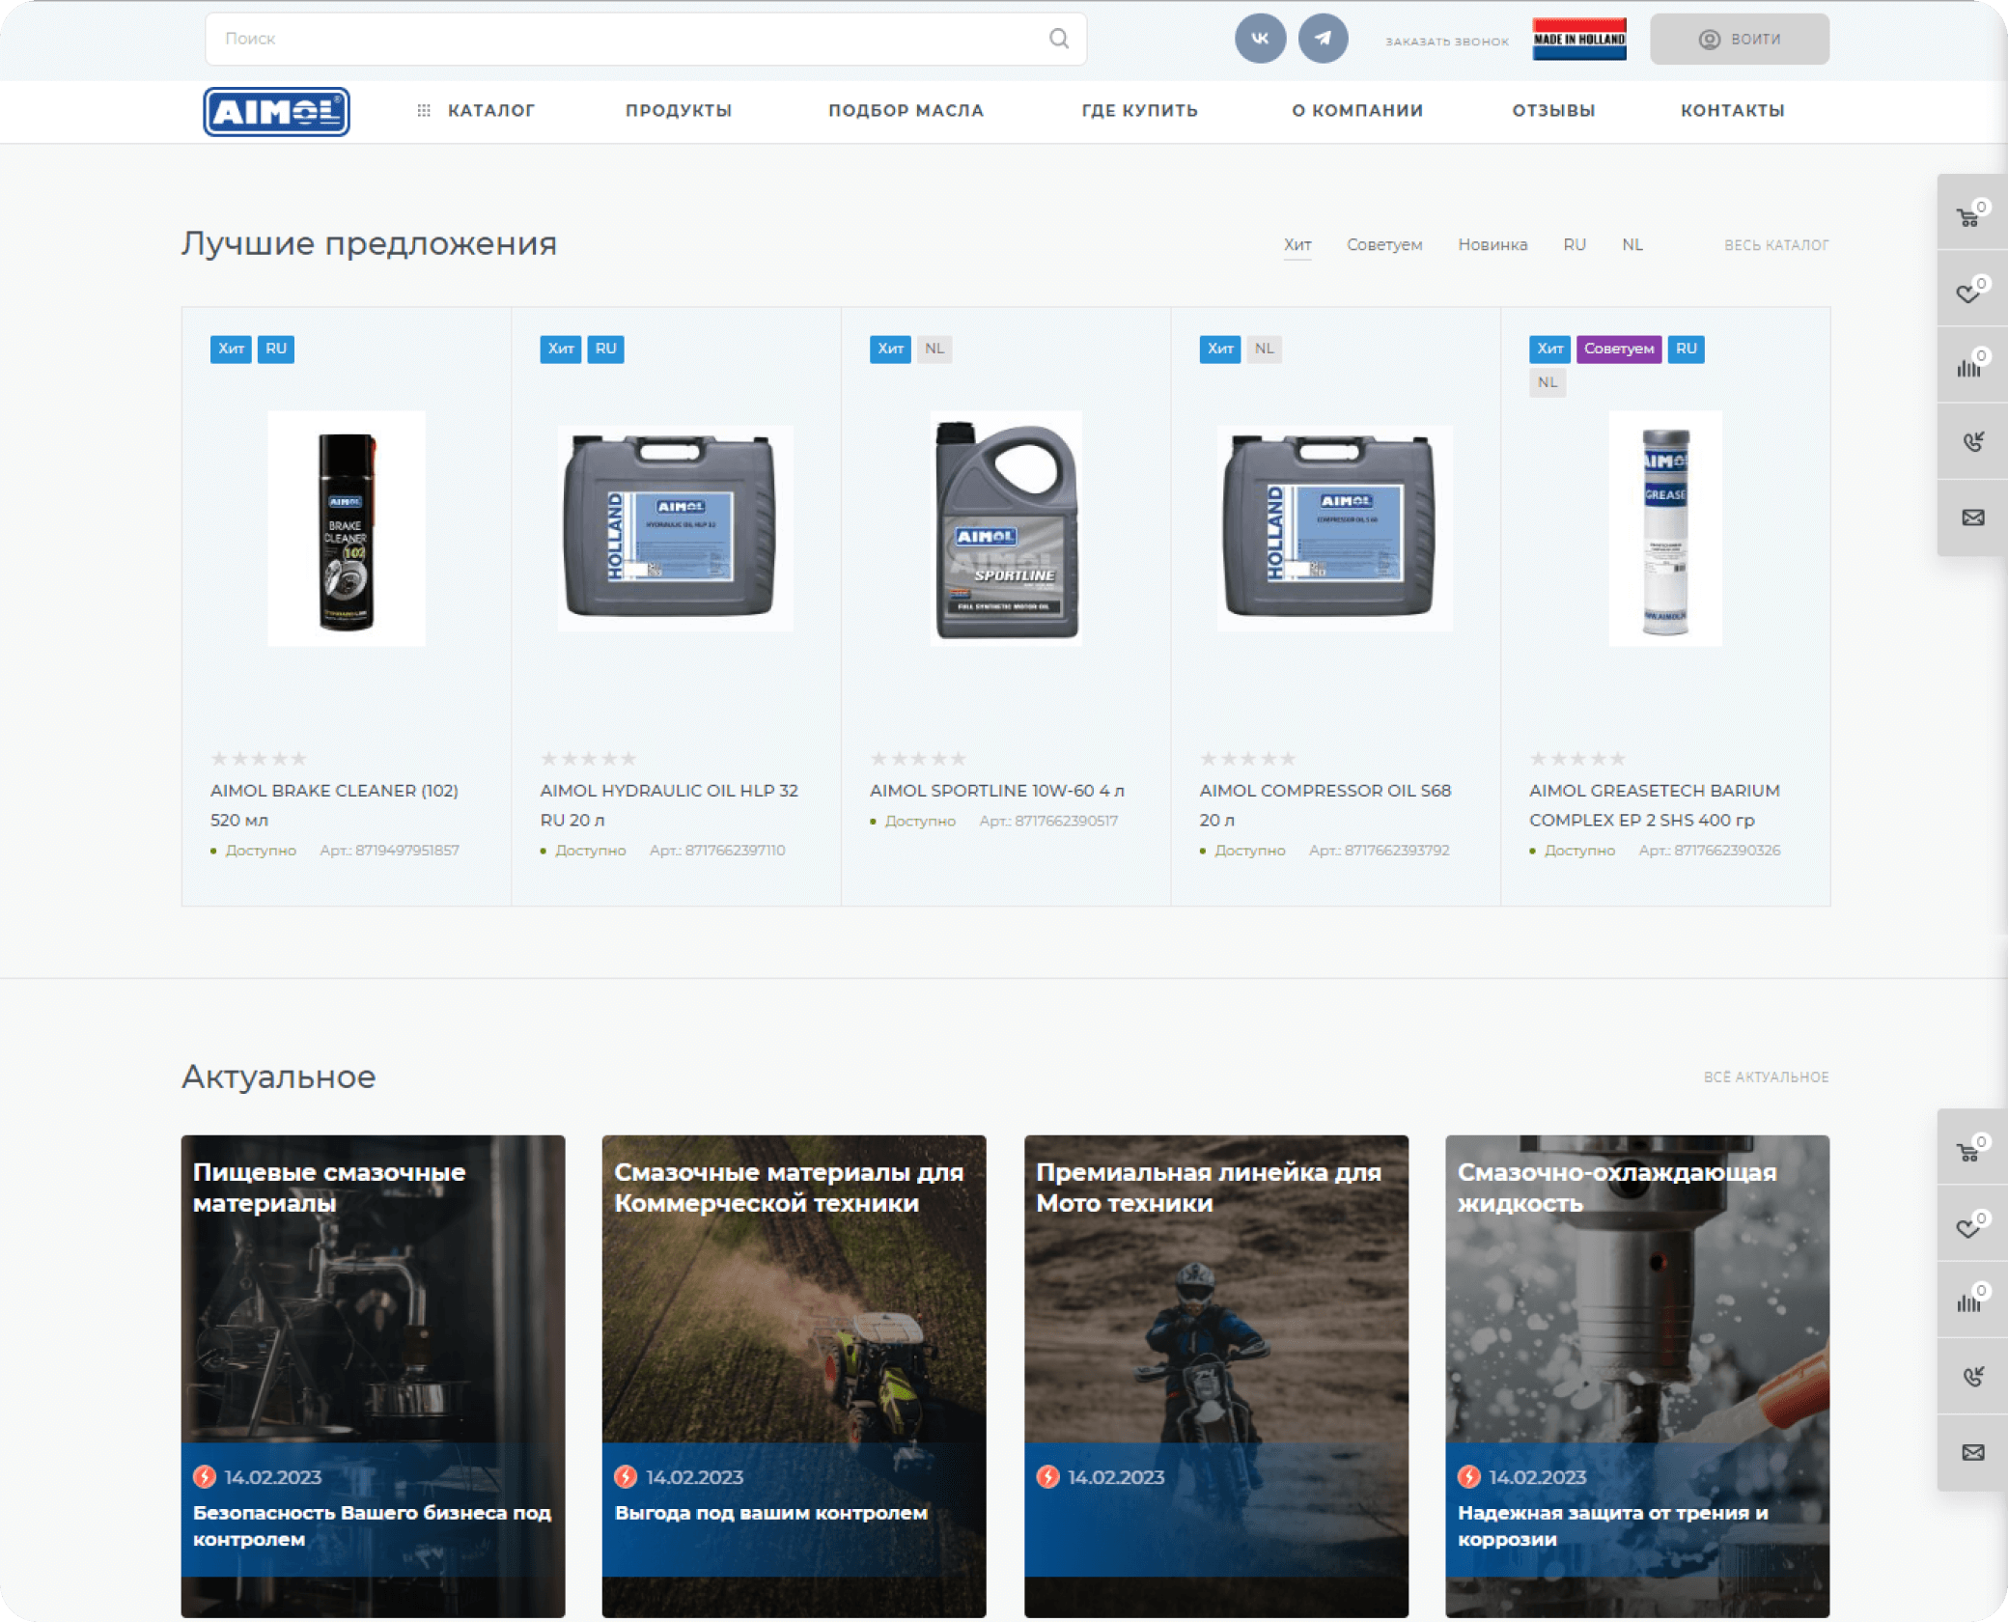Click Надежная защита от трения и коррозии
2008x1622 pixels.
pyautogui.click(x=1612, y=1526)
